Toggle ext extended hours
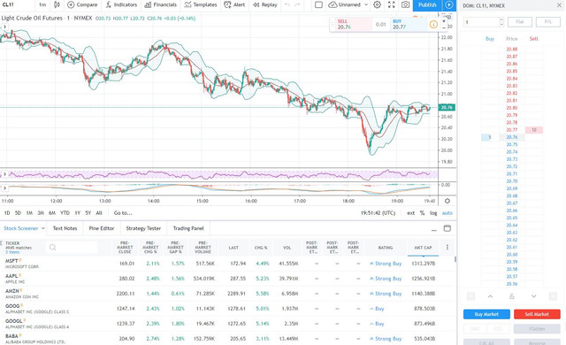The height and width of the screenshot is (345, 566). point(410,213)
